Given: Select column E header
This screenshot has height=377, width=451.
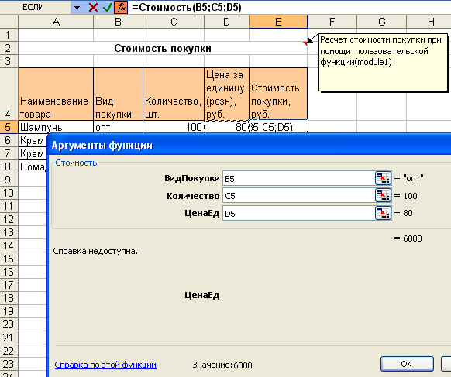Looking at the screenshot, I should 278,22.
